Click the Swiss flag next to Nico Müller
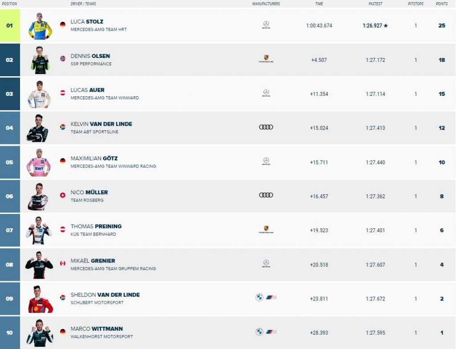Screen dimensions: 456x349 pyautogui.click(x=62, y=195)
